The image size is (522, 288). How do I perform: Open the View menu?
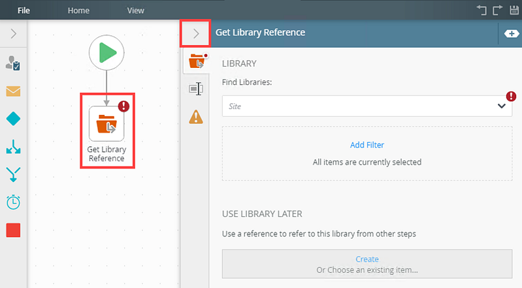click(x=135, y=10)
